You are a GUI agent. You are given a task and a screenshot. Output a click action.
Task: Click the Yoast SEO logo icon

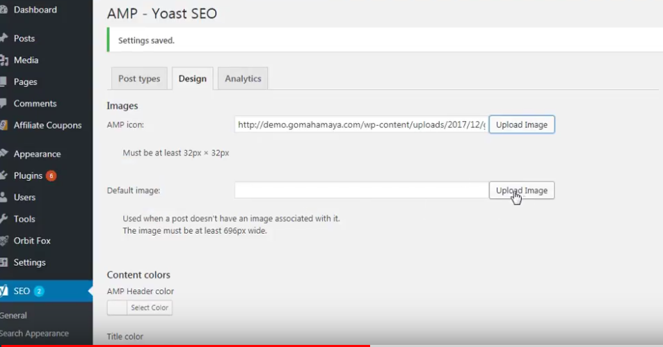(x=3, y=291)
